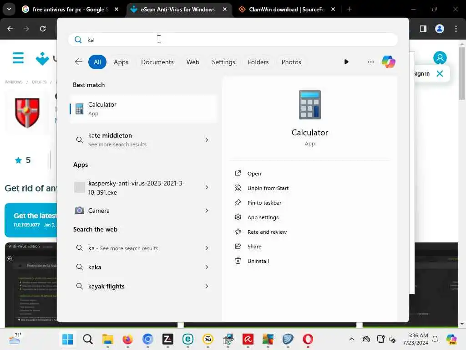Image resolution: width=466 pixels, height=350 pixels.
Task: Select the Web filter tab
Action: coord(192,62)
